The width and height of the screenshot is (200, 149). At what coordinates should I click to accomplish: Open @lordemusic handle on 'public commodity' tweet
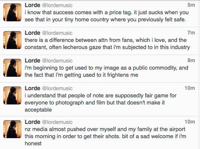coord(57,61)
